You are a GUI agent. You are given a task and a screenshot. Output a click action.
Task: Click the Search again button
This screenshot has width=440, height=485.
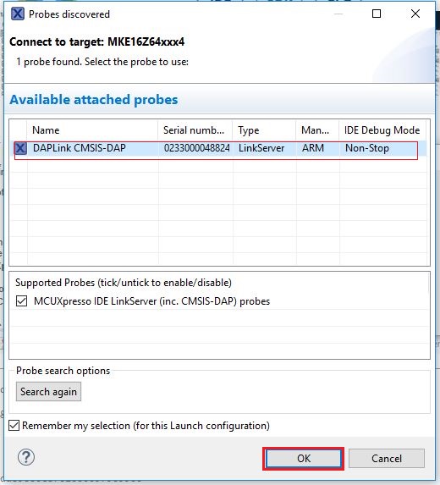pyautogui.click(x=48, y=392)
